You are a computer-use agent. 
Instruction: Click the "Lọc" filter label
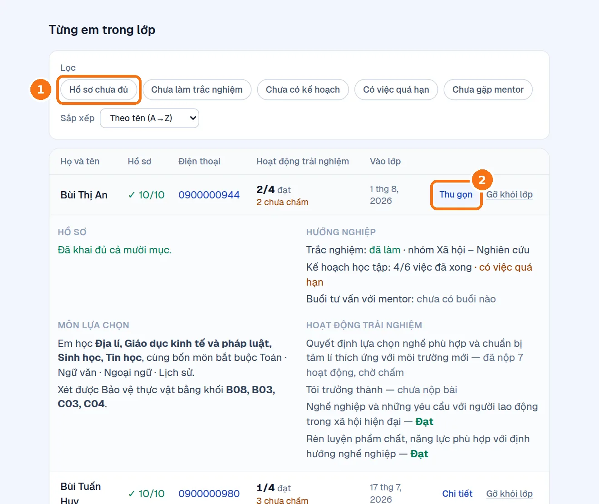[x=68, y=68]
